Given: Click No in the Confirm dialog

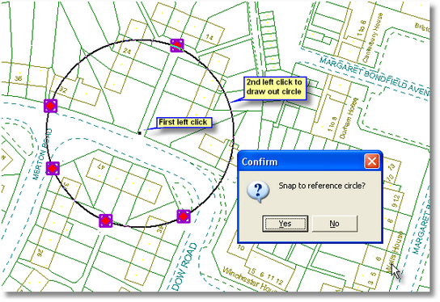Looking at the screenshot, I should click(335, 224).
